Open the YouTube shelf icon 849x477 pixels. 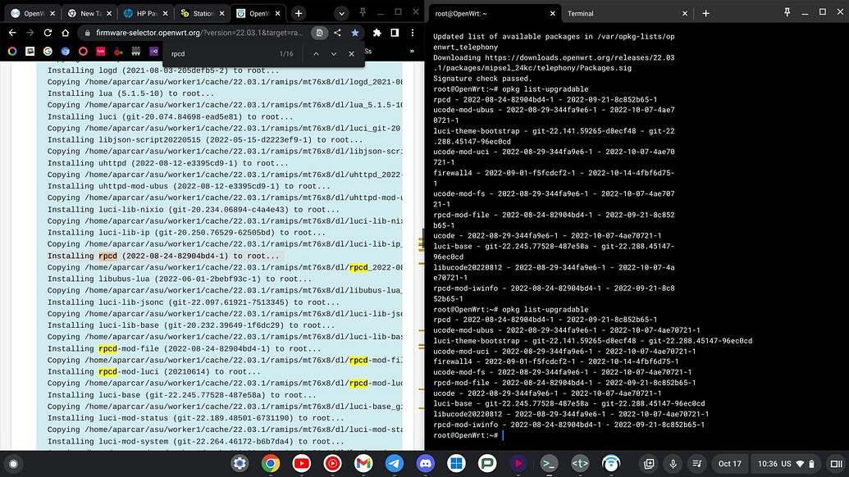click(301, 463)
